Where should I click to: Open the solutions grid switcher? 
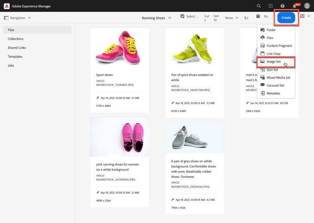click(x=270, y=6)
